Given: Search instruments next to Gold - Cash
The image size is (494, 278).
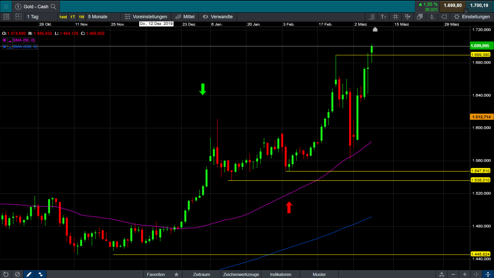Looking at the screenshot, I should pos(53,6).
